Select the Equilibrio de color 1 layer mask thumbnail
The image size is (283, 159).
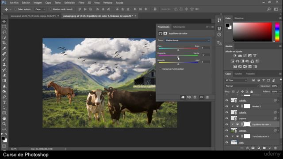tap(247, 125)
